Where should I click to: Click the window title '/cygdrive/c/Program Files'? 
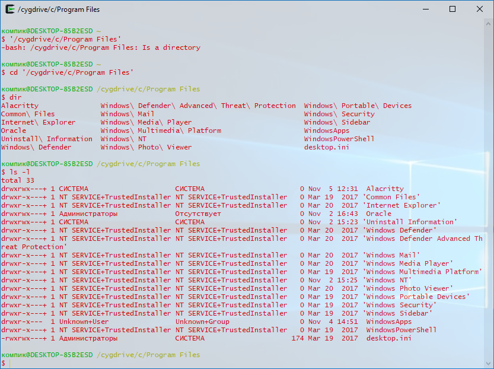pos(58,9)
